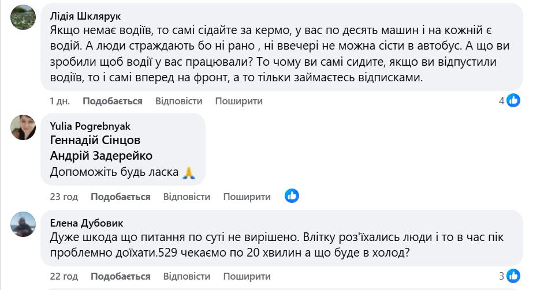Reply to Лідія Шклярук's comment via Відповісти
The height and width of the screenshot is (290, 544).
click(x=178, y=101)
